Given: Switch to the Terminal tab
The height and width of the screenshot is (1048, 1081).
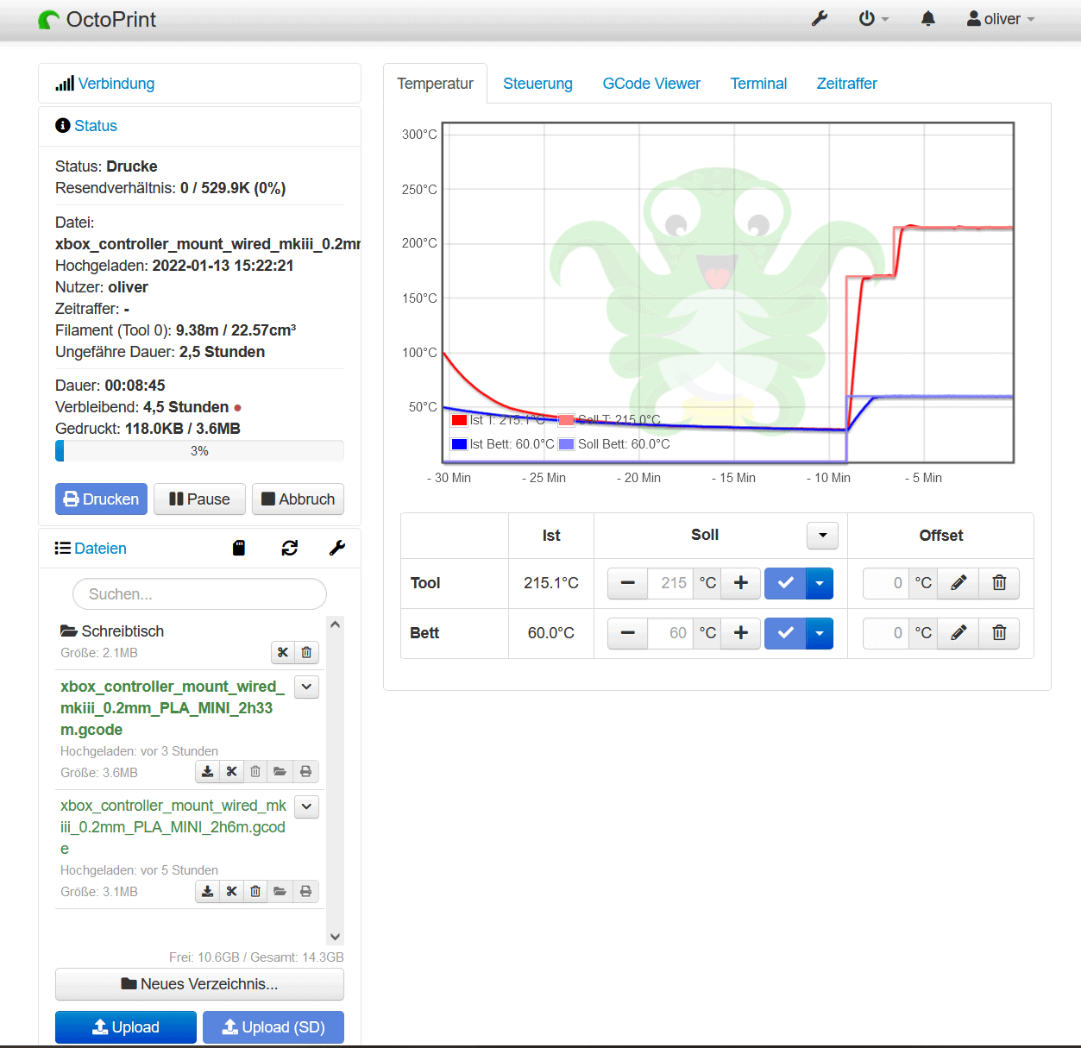Looking at the screenshot, I should (x=758, y=83).
